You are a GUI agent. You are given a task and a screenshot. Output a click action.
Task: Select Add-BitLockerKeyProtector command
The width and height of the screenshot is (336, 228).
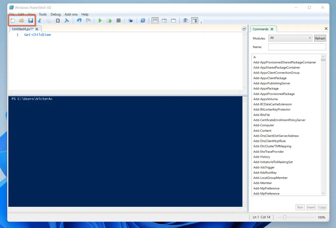(272, 109)
